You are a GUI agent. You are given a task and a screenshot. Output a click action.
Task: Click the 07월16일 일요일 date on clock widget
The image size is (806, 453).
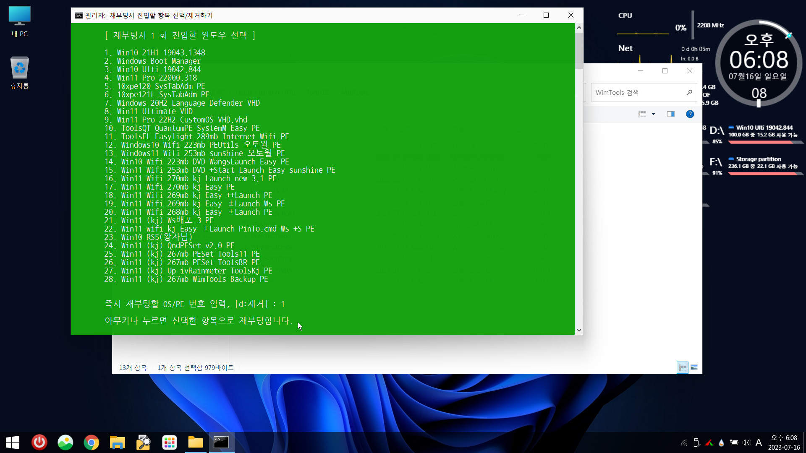(758, 77)
